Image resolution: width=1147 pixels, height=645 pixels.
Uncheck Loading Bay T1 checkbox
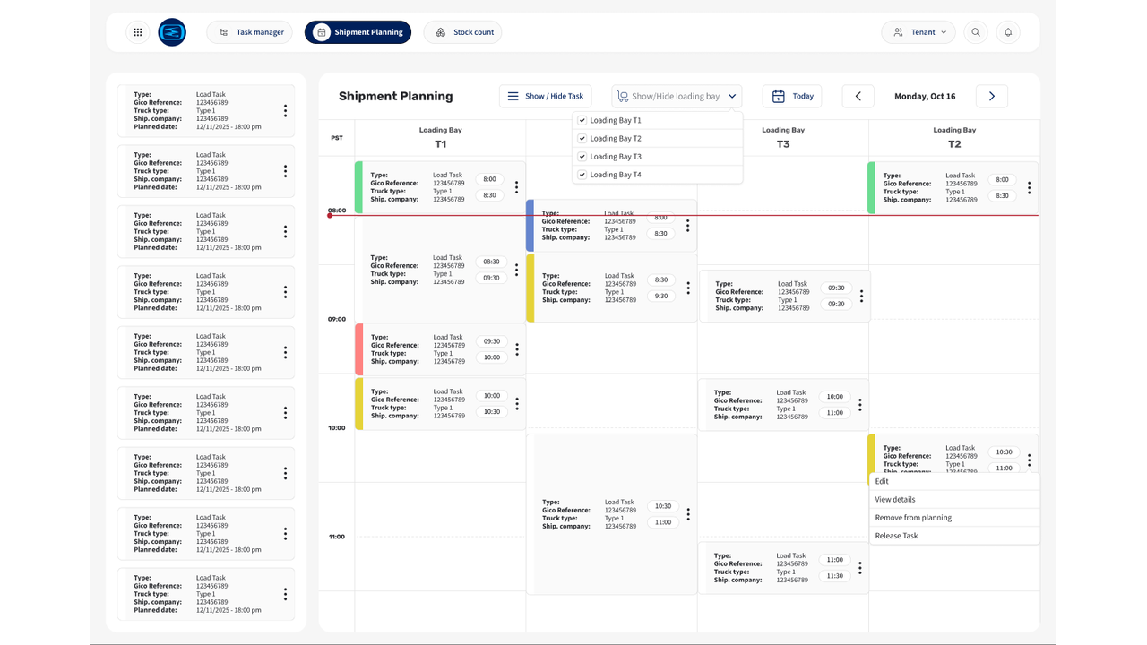pos(582,120)
